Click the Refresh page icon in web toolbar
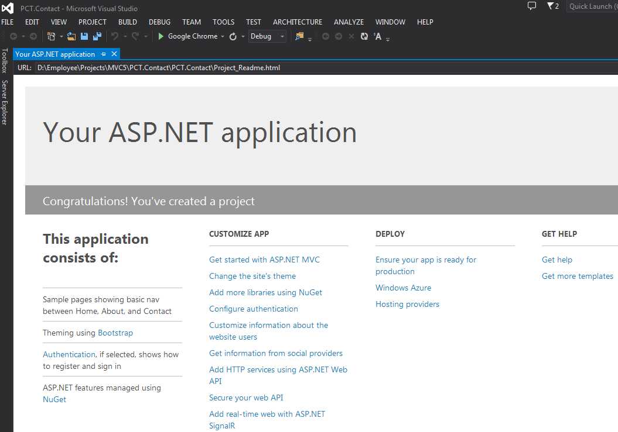 364,36
